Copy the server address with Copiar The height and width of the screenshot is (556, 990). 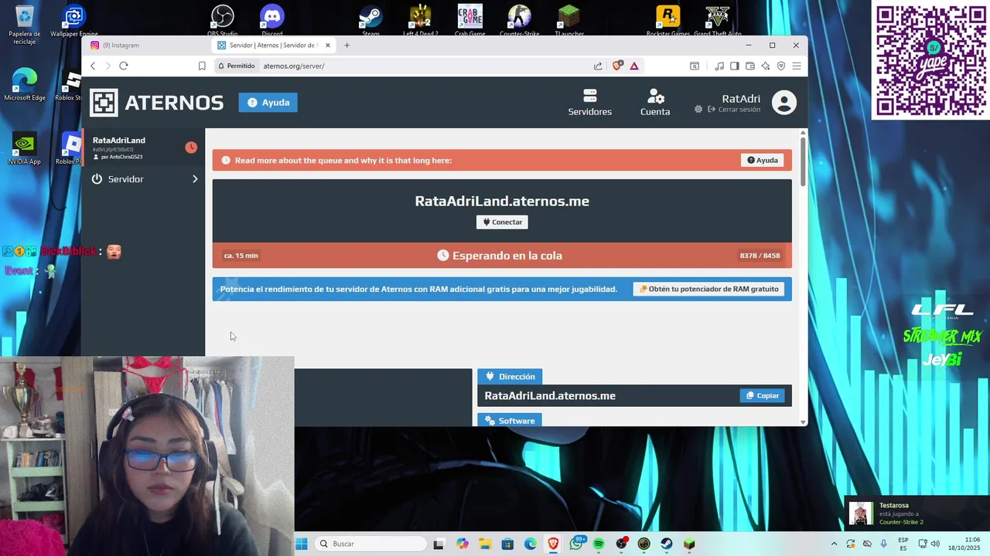pyautogui.click(x=762, y=395)
